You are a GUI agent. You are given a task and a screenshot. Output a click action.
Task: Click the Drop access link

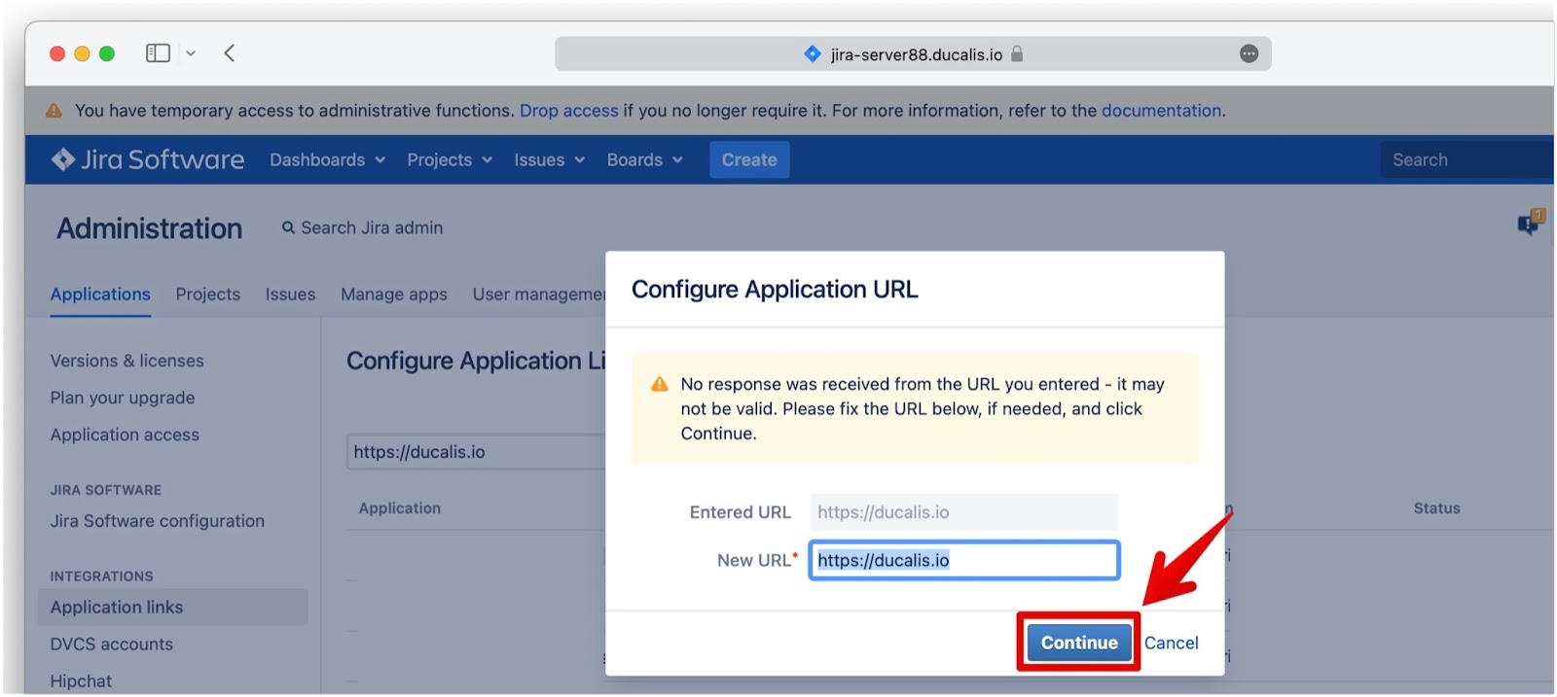point(568,110)
